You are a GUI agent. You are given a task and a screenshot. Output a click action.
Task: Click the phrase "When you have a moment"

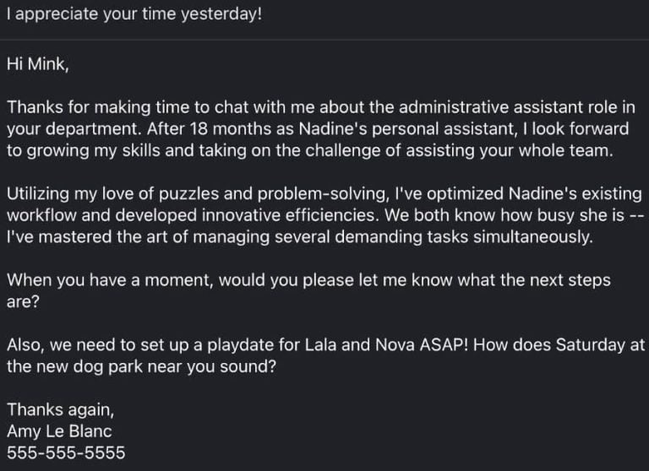coord(109,280)
